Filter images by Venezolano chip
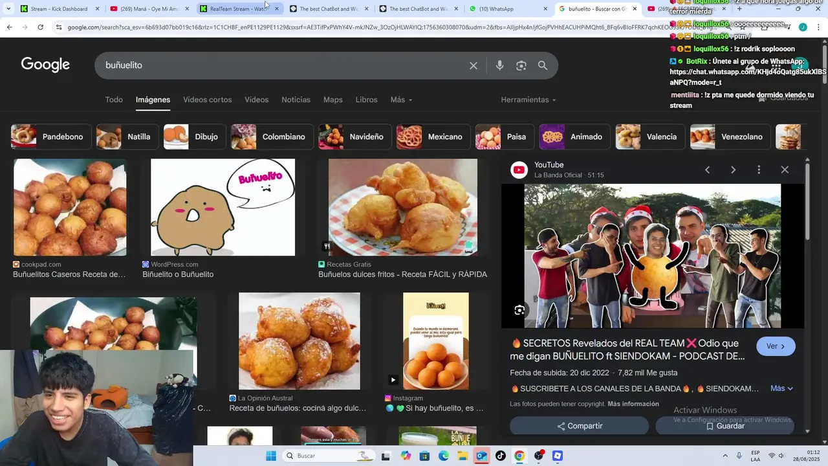The width and height of the screenshot is (828, 466). pyautogui.click(x=731, y=137)
